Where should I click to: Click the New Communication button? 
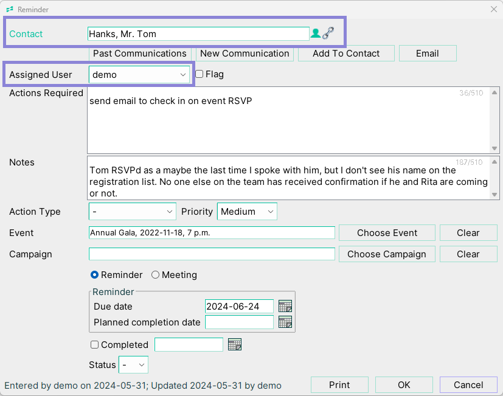pos(245,54)
